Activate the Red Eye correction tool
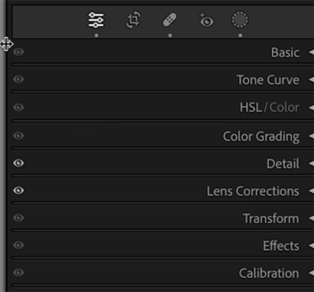Image resolution: width=314 pixels, height=292 pixels. click(x=206, y=19)
